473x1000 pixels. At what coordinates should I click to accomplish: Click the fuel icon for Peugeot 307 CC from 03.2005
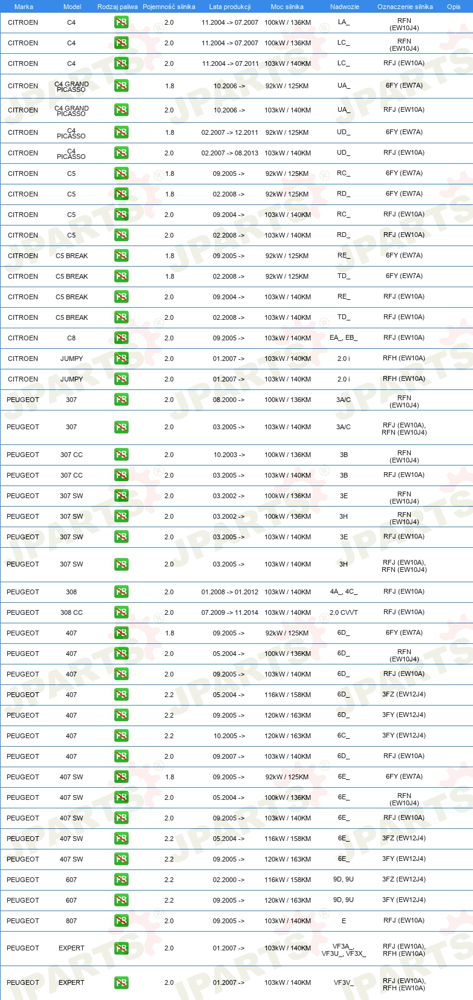[x=121, y=475]
